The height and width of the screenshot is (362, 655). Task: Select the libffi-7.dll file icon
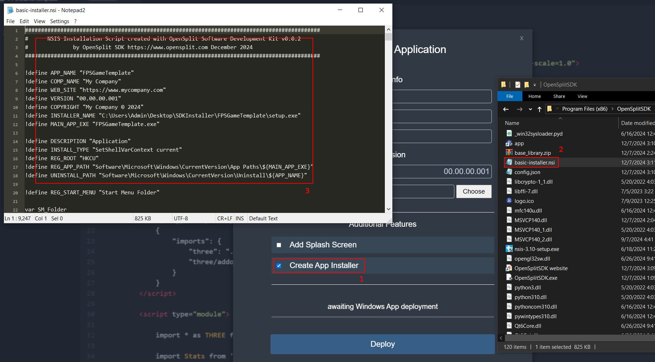509,191
